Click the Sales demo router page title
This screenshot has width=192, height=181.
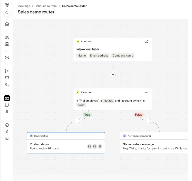[x=36, y=12]
